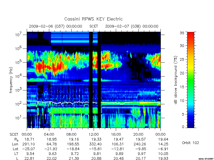Click the Lon value 332.40
The height and width of the screenshot is (160, 214).
(95, 144)
